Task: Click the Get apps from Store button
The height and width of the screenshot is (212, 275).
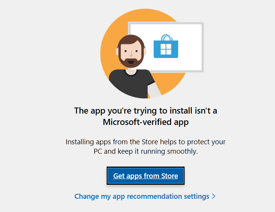Action: pos(146,176)
